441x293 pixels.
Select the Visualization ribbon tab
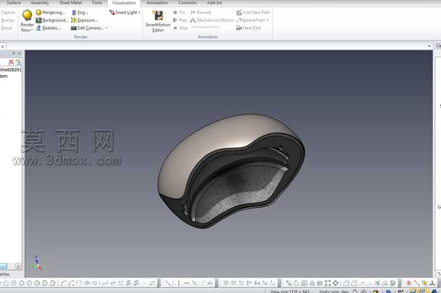pos(124,3)
